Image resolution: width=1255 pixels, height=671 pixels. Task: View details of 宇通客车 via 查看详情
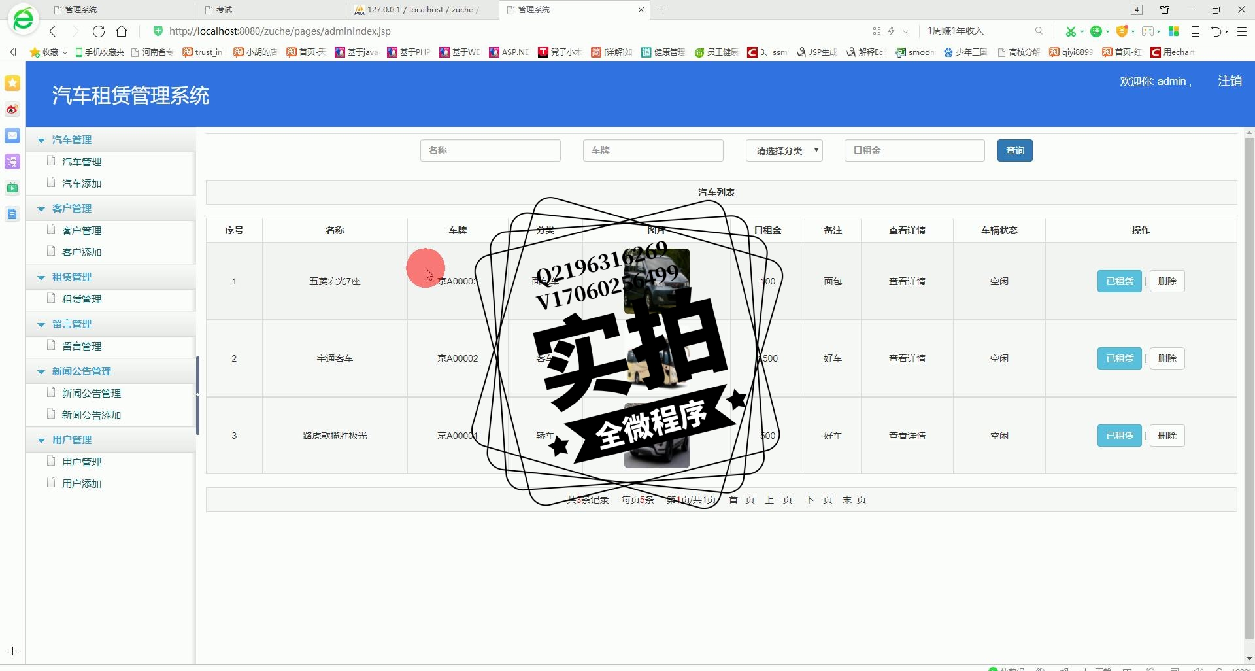point(907,358)
